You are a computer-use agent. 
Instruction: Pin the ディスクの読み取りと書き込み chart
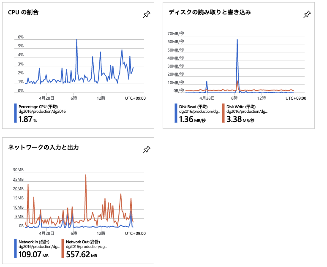[x=307, y=14]
